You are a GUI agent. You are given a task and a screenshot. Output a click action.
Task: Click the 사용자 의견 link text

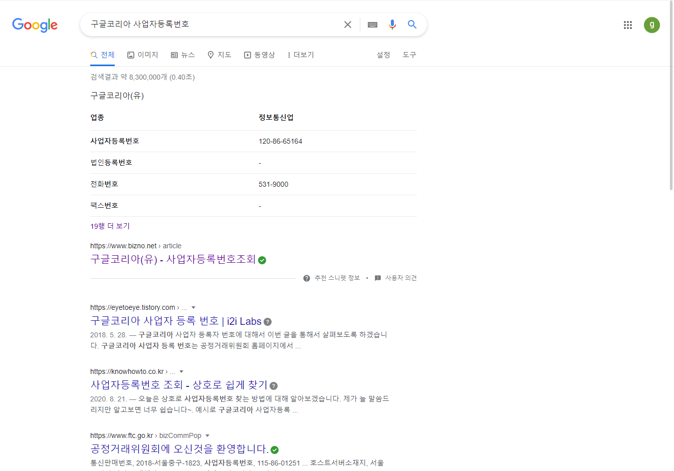[x=401, y=278]
